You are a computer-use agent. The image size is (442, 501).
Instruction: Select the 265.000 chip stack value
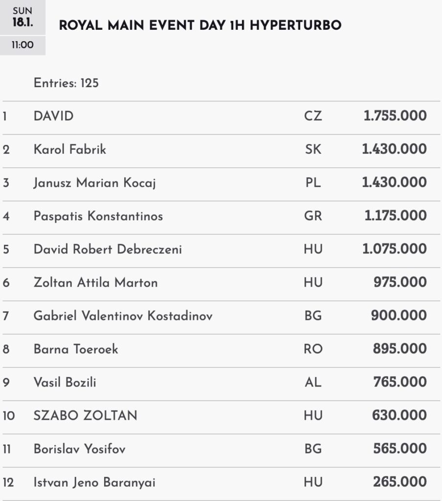[399, 482]
